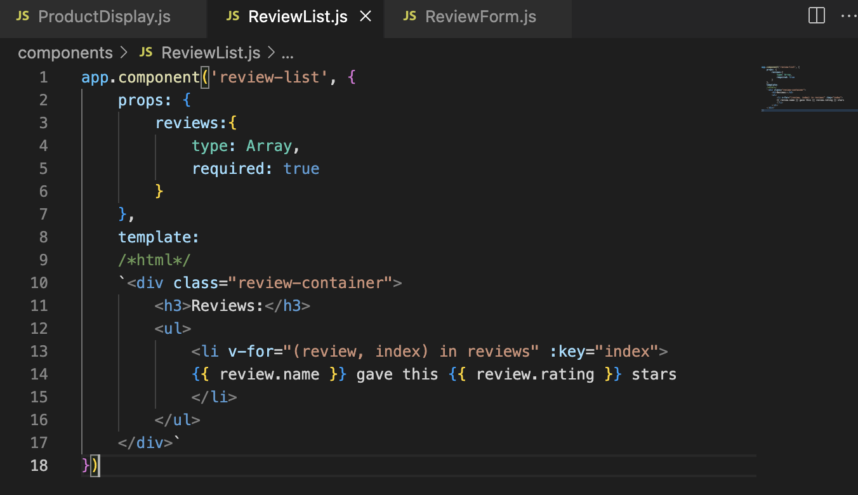Screen dimensions: 858x495
Task: Click the JS icon on ProductDisplay.js tab
Action: pos(22,16)
